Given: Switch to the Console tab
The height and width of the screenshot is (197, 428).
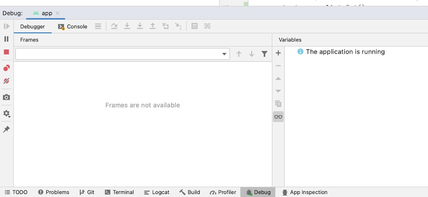Looking at the screenshot, I should pyautogui.click(x=73, y=27).
